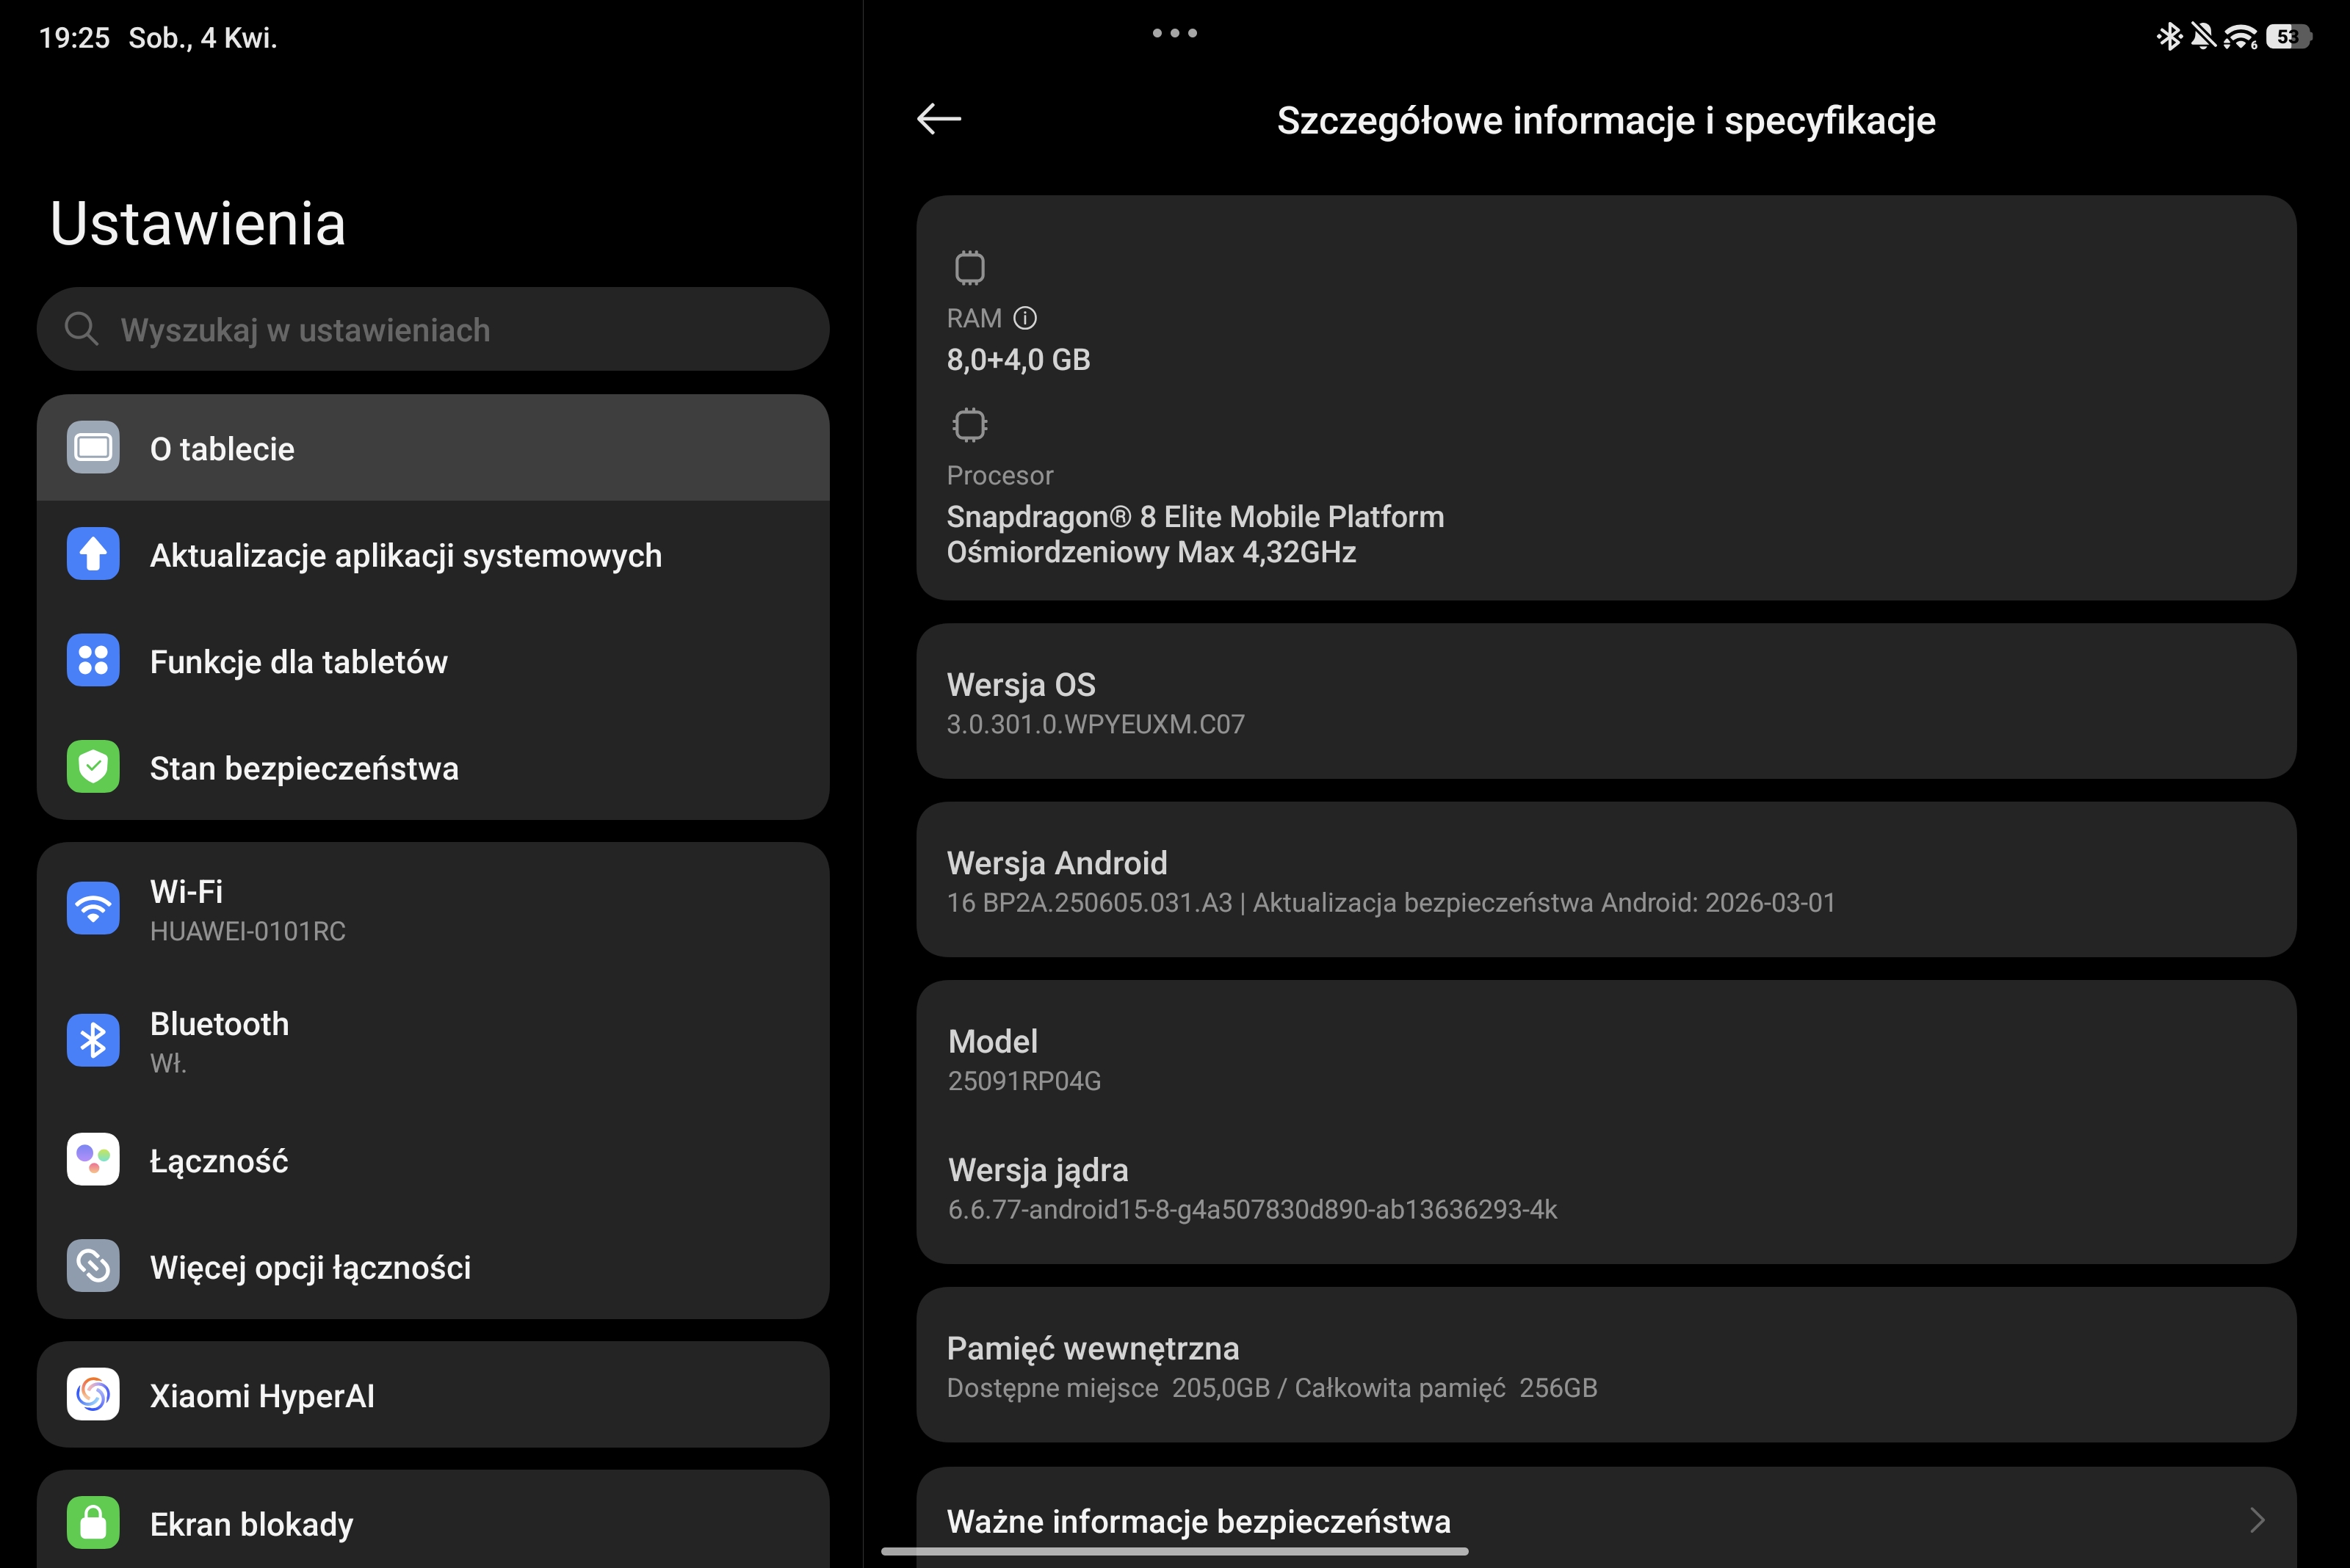Image resolution: width=2350 pixels, height=1568 pixels.
Task: Click the battery indicator in status bar
Action: tap(2289, 37)
